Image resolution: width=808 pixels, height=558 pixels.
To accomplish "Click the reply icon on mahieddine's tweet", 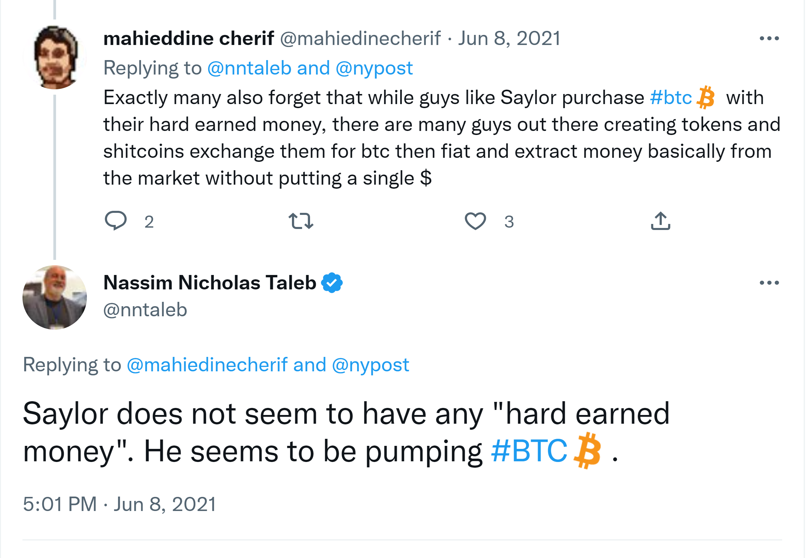I will pyautogui.click(x=116, y=221).
